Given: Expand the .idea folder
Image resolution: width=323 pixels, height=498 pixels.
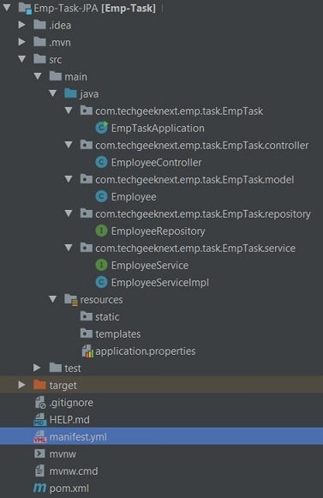Looking at the screenshot, I should (x=21, y=25).
